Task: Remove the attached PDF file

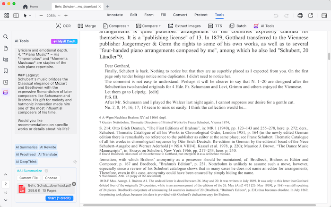Action: click(74, 184)
